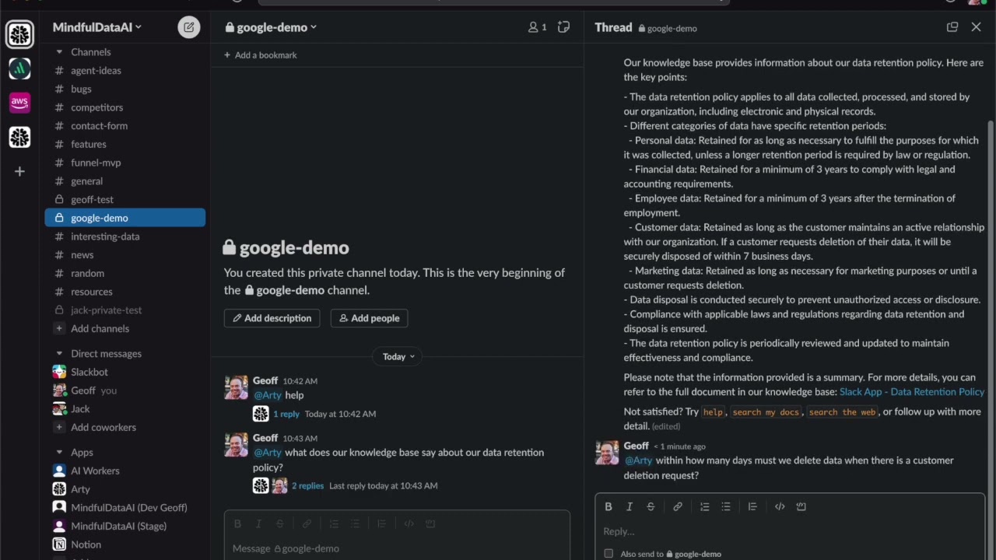Open the AI Workers app
996x560 pixels.
[125, 471]
